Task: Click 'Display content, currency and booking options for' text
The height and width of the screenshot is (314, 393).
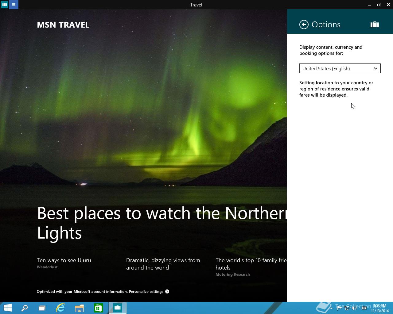Action: point(331,50)
